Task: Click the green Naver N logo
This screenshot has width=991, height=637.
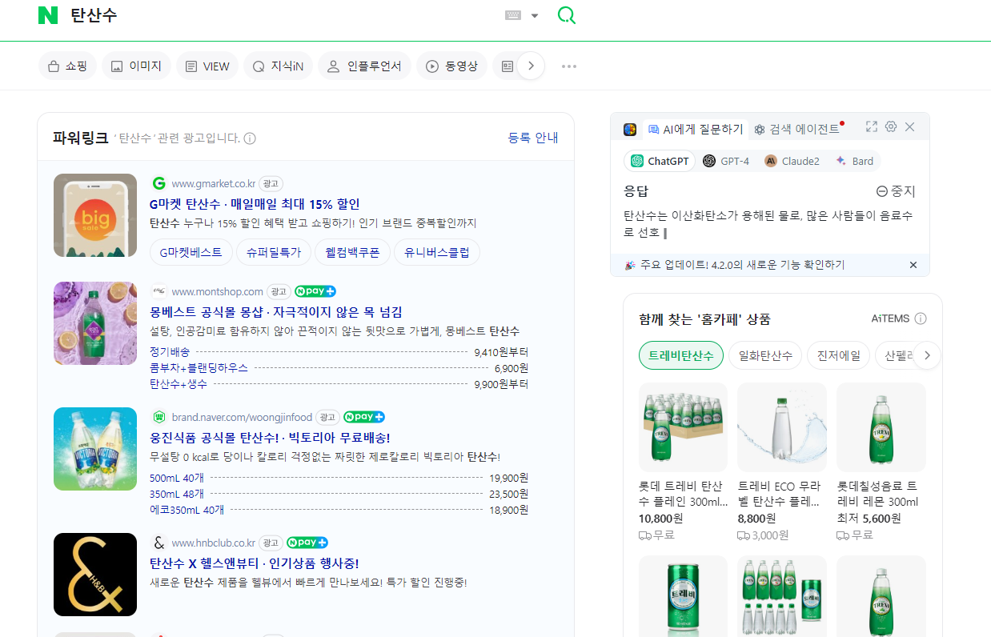Action: tap(48, 15)
